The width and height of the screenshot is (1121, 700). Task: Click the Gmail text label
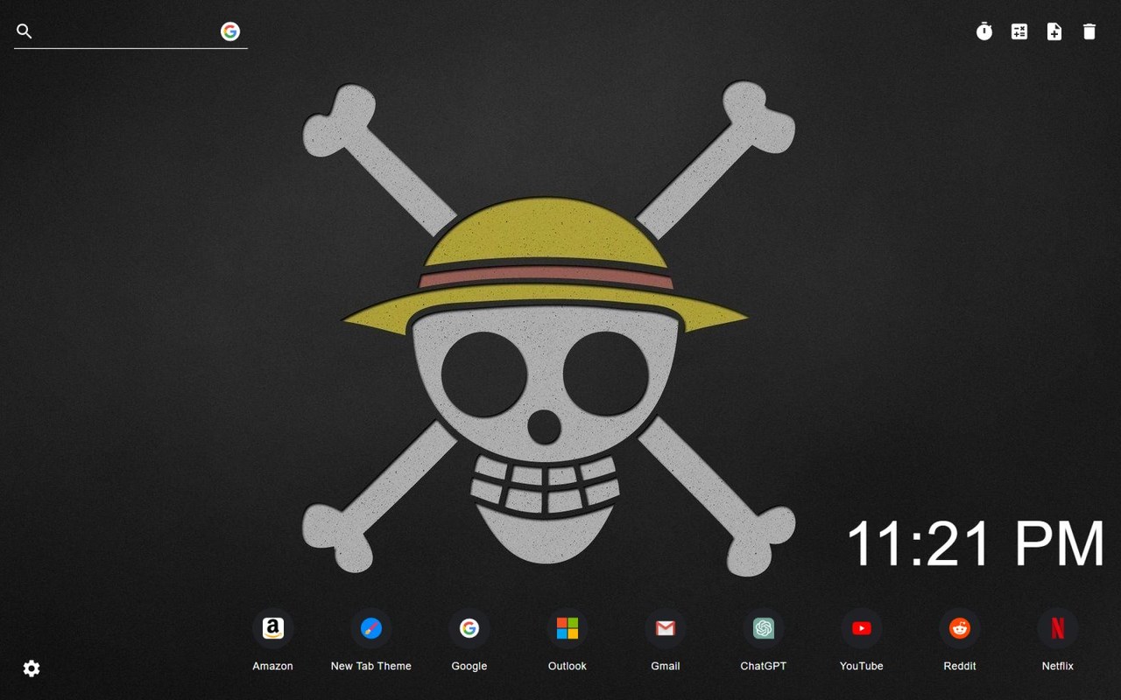(x=666, y=666)
